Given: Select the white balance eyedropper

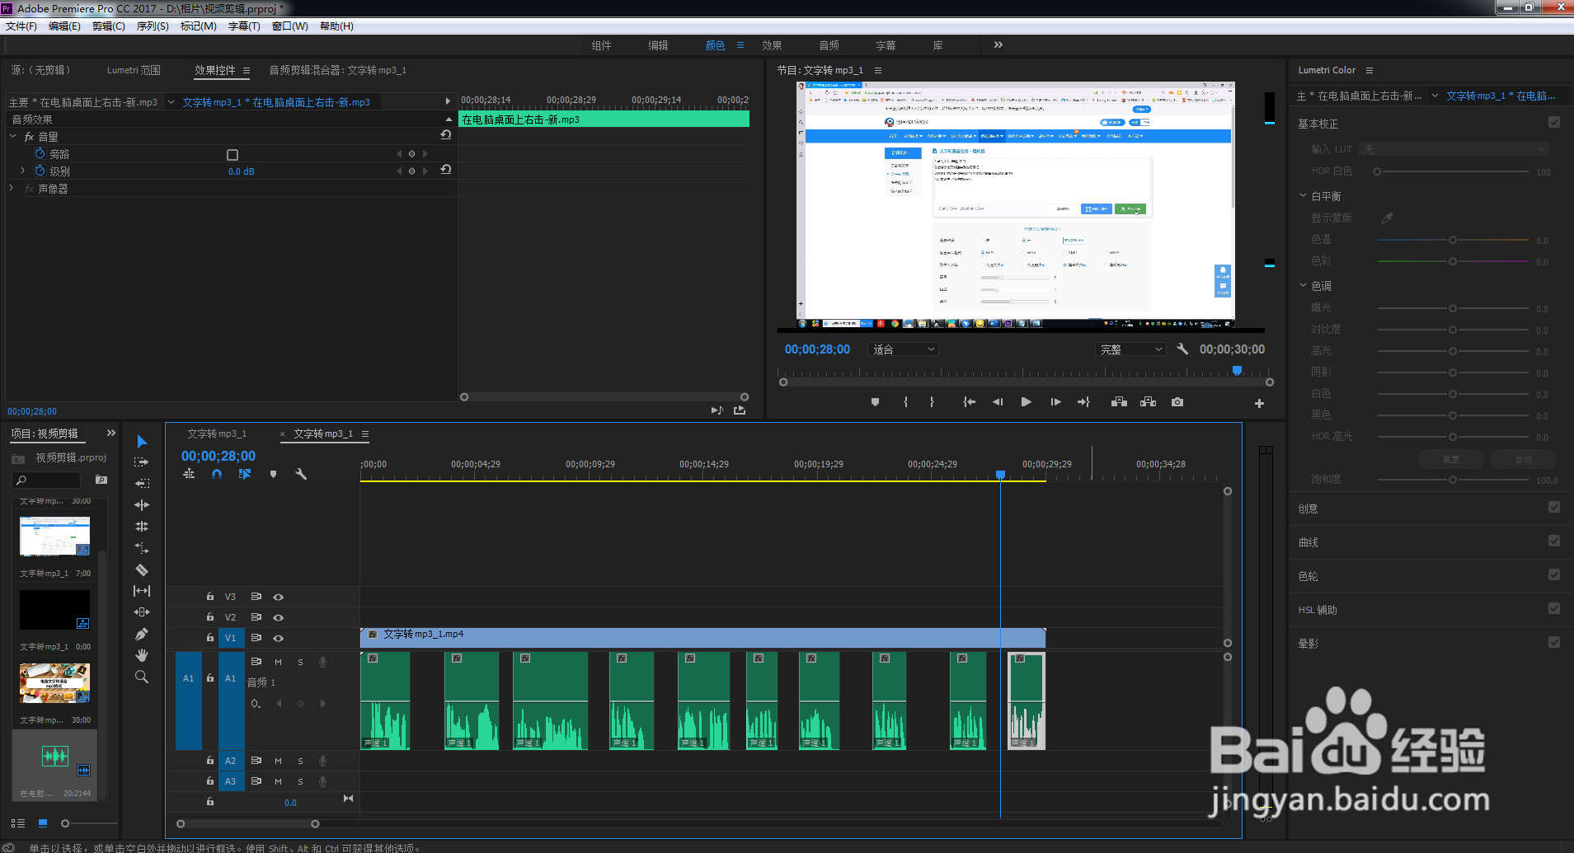Looking at the screenshot, I should [x=1387, y=218].
